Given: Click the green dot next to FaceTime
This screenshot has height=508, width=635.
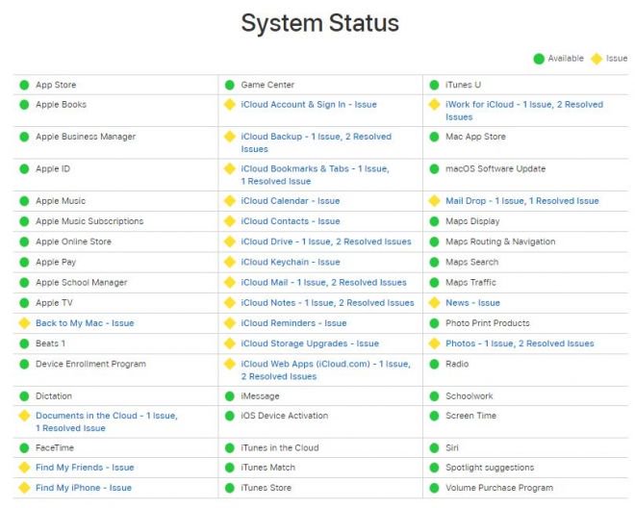Looking at the screenshot, I should click(x=24, y=447).
